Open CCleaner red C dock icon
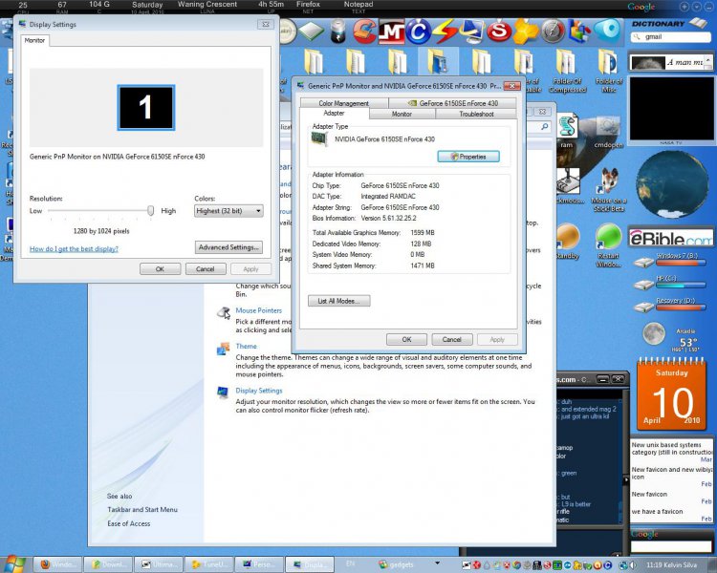 tap(364, 32)
